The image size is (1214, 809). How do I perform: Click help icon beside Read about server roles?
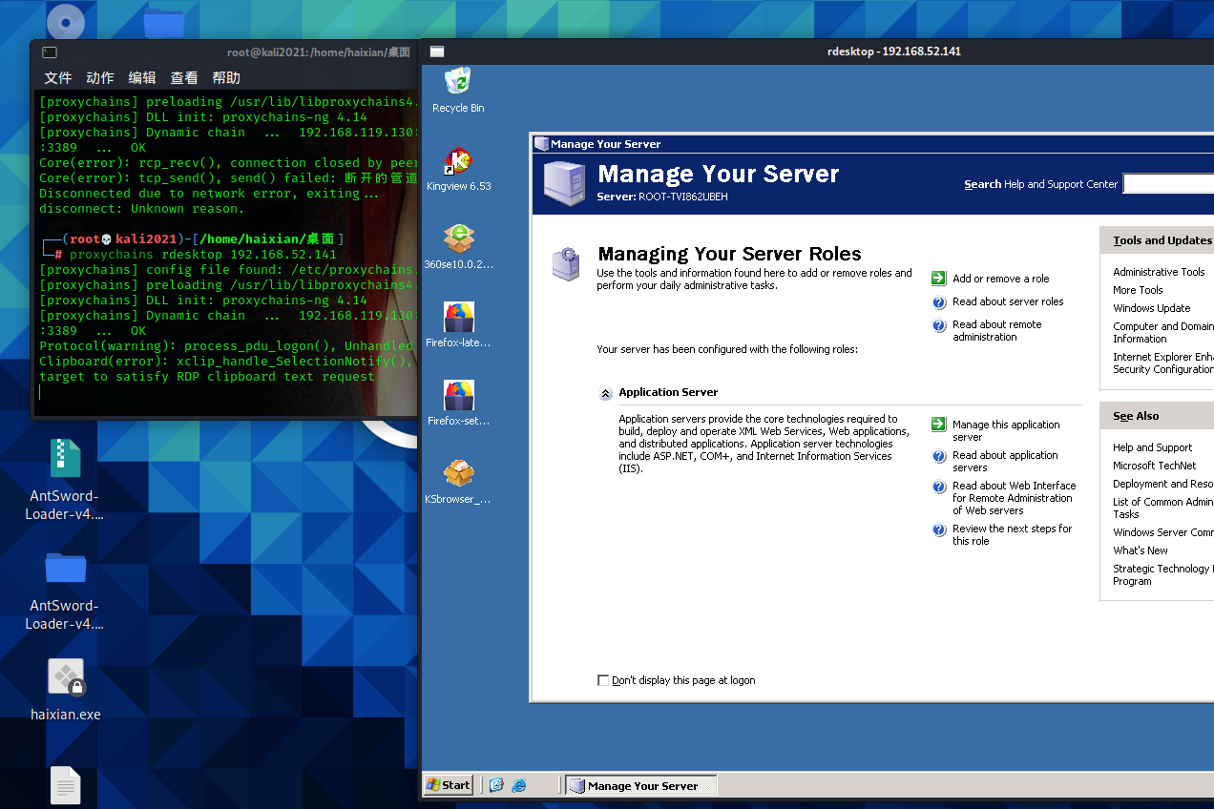939,301
